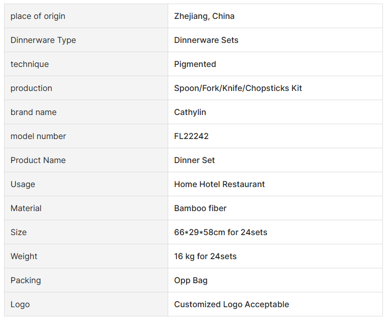The image size is (388, 322).
Task: Click 'Customized Logo Acceptable' value
Action: pyautogui.click(x=232, y=305)
